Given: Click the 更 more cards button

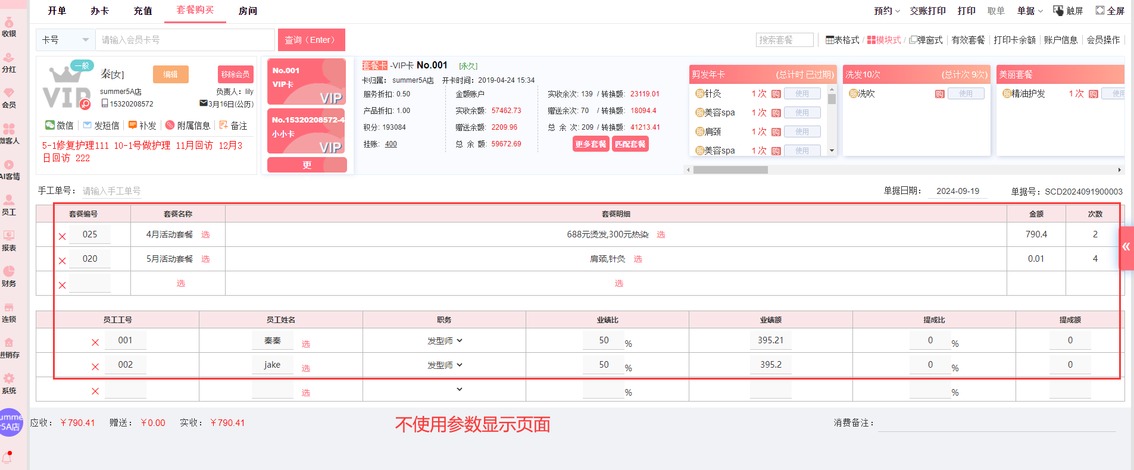Looking at the screenshot, I should tap(307, 165).
